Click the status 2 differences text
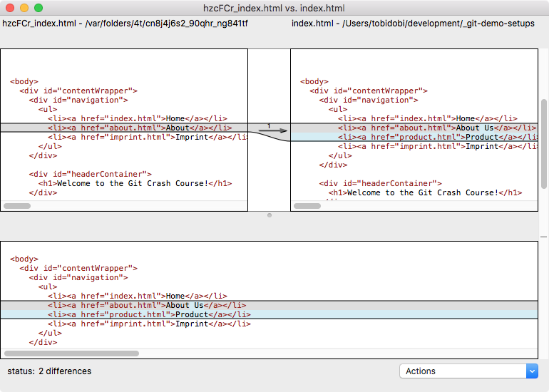Image resolution: width=549 pixels, height=392 pixels. click(x=49, y=371)
